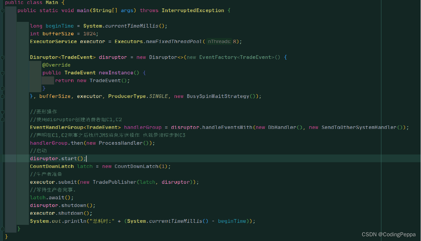
Task: Click the //菱形操作 comment
Action: 44,112
